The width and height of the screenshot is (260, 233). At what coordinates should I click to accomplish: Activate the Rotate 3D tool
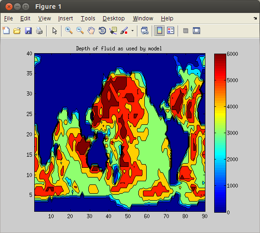[102, 31]
